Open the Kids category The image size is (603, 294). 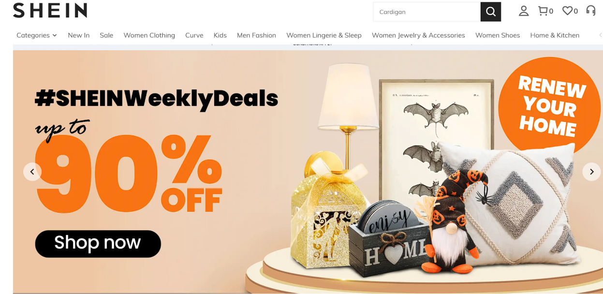[220, 35]
